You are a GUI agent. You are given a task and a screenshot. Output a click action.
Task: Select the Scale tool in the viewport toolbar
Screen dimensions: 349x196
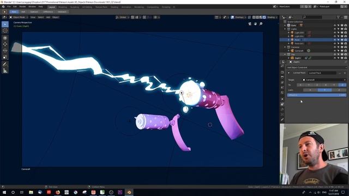point(5,57)
